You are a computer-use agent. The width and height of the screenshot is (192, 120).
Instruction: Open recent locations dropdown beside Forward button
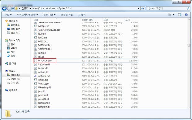[x=13, y=9]
